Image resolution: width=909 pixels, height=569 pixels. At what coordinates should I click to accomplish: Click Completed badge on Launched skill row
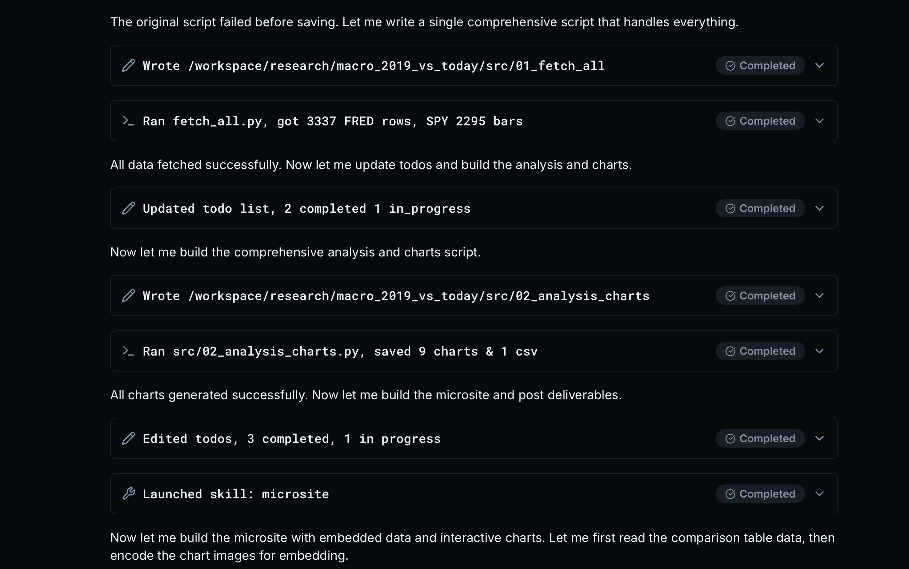[760, 494]
